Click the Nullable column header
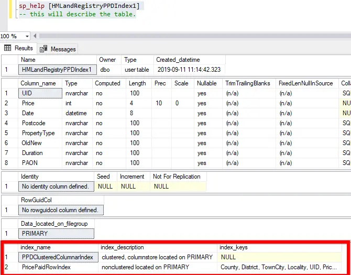 point(207,83)
